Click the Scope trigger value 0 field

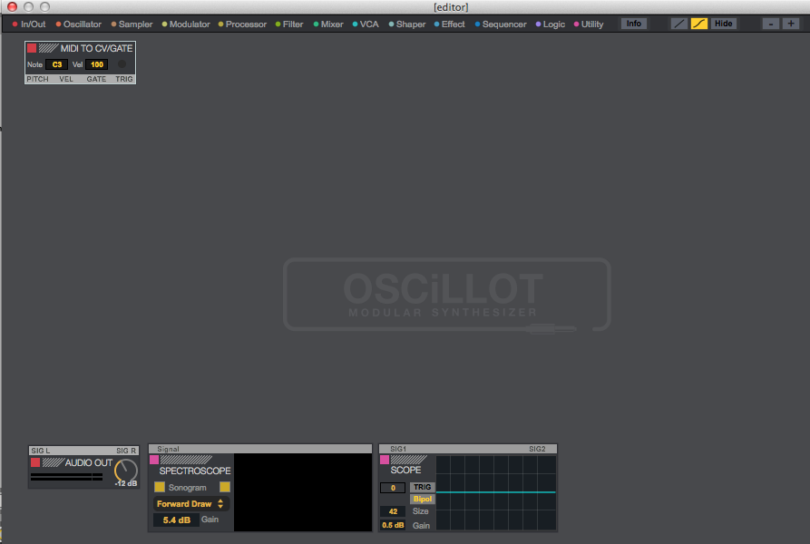point(393,488)
